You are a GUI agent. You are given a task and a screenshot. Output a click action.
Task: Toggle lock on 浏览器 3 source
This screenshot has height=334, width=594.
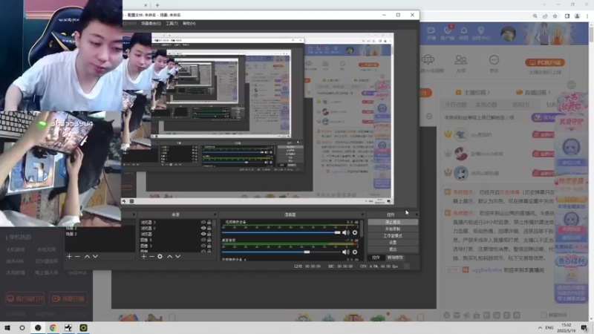pos(209,222)
